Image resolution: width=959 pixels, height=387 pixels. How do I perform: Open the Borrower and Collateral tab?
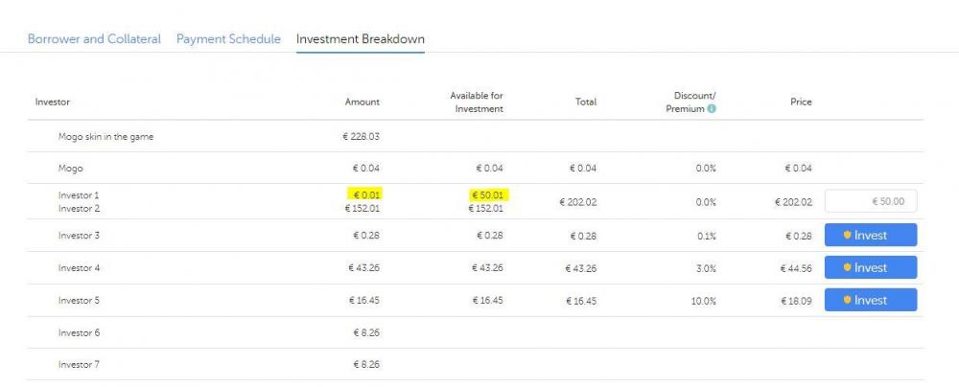pos(94,39)
